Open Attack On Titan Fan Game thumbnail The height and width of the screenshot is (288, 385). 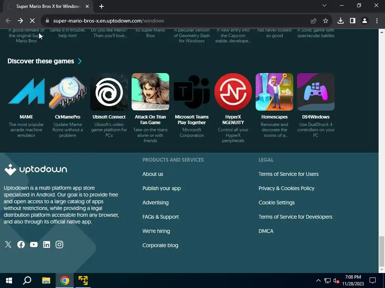coord(150,91)
